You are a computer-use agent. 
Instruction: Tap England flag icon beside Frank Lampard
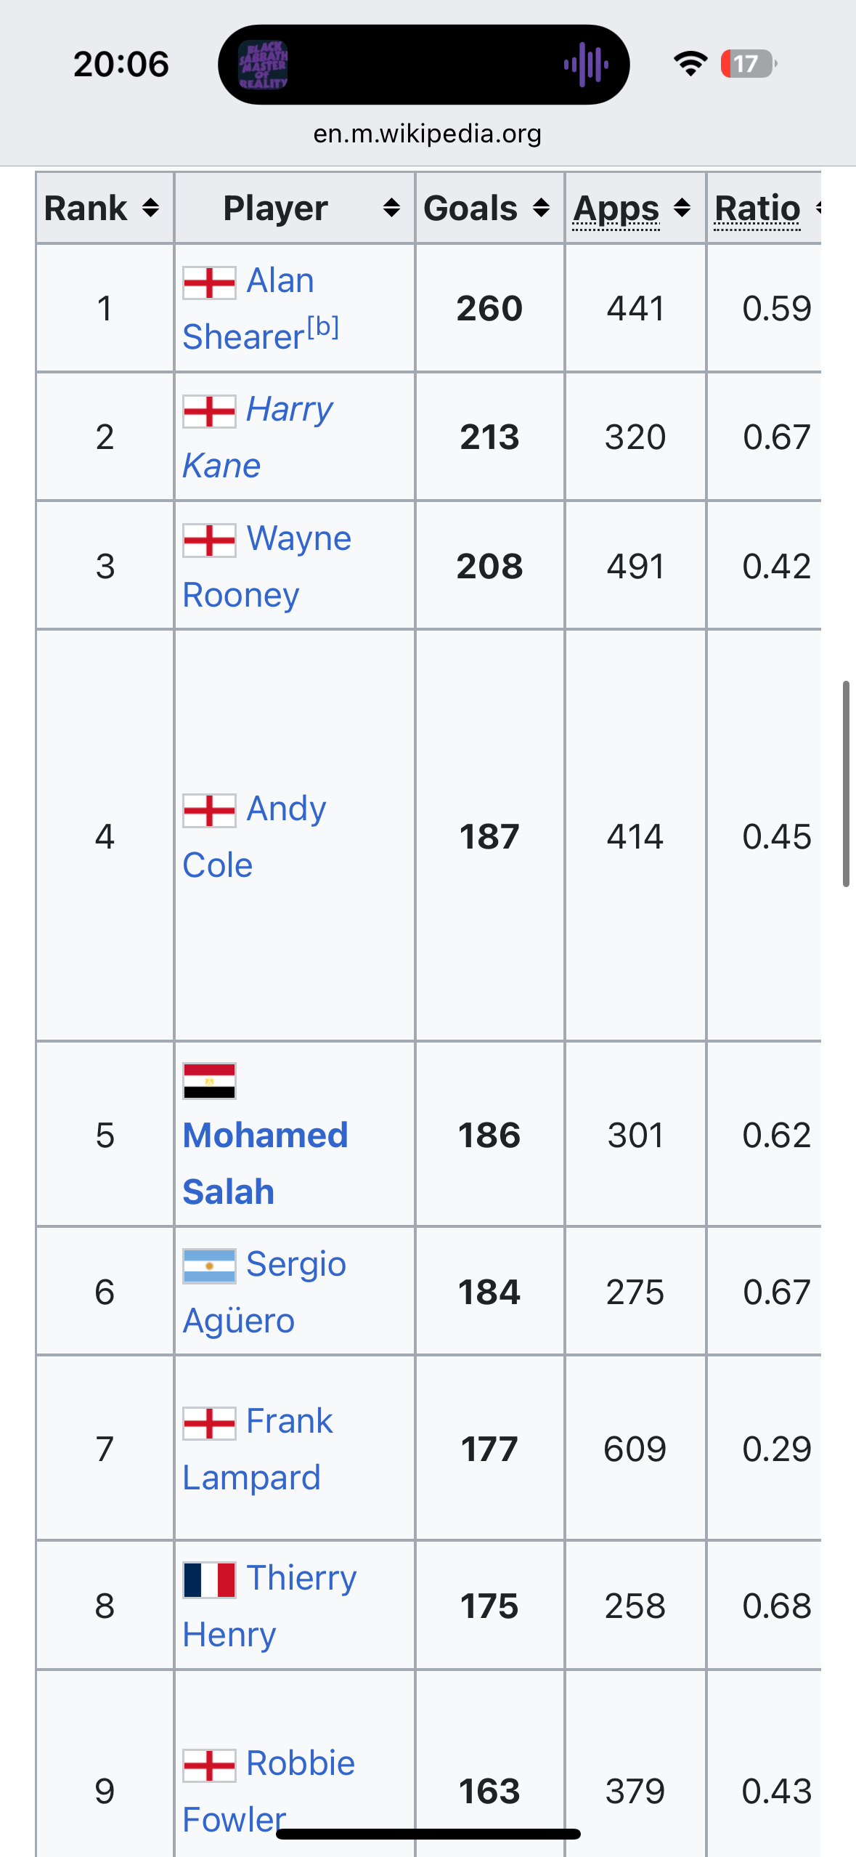click(x=209, y=1423)
